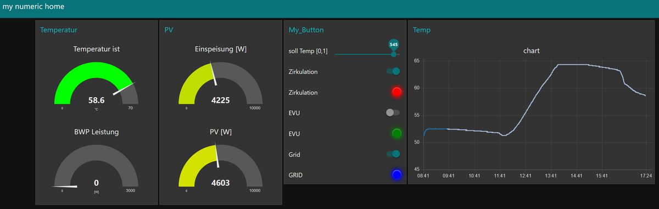Disable the Grid switch
The width and height of the screenshot is (659, 209).
(x=393, y=154)
